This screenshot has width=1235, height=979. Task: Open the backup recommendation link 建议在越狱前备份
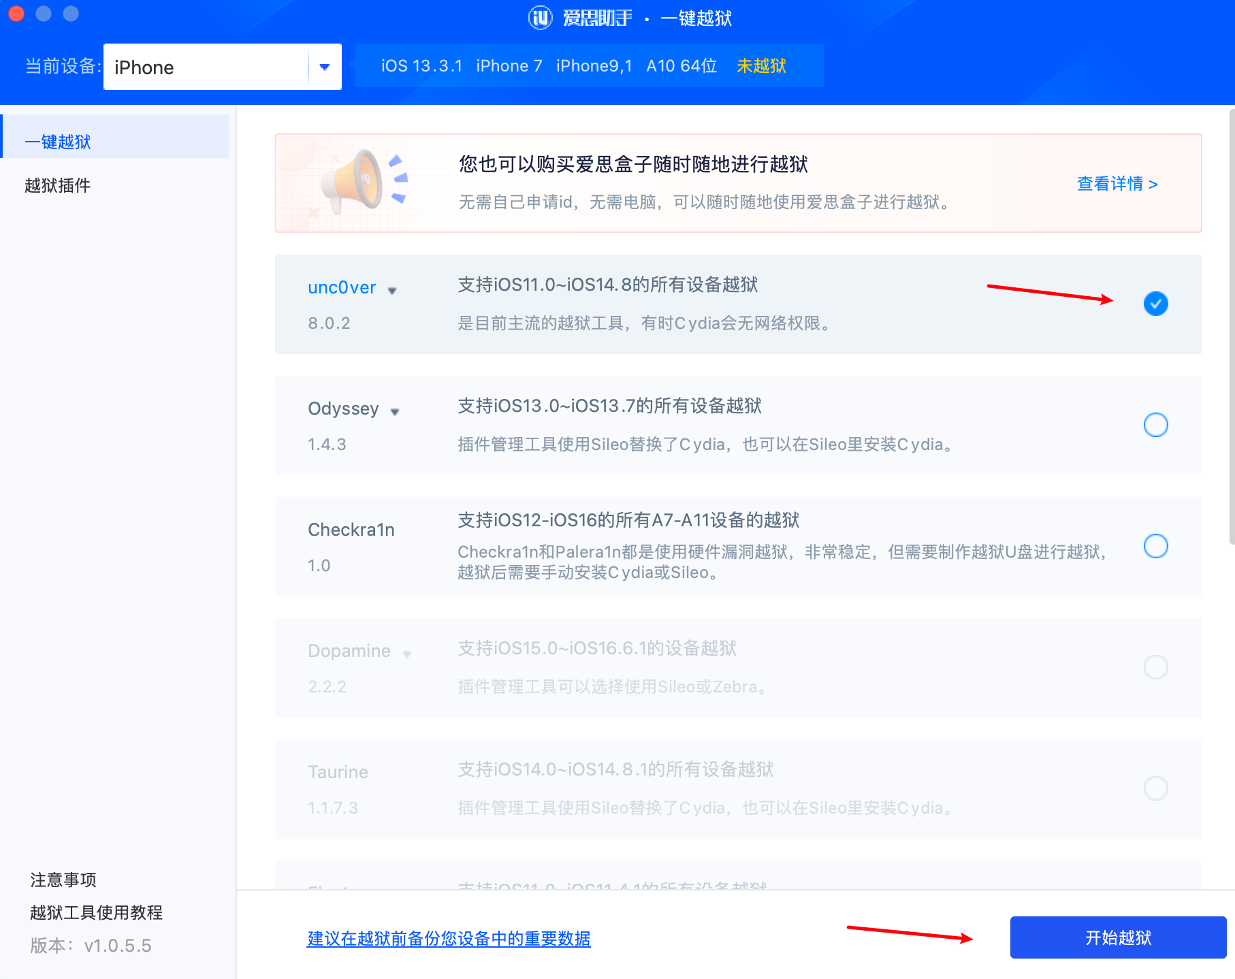click(x=449, y=938)
